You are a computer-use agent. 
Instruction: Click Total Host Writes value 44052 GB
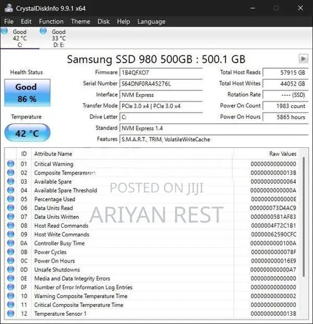click(286, 84)
